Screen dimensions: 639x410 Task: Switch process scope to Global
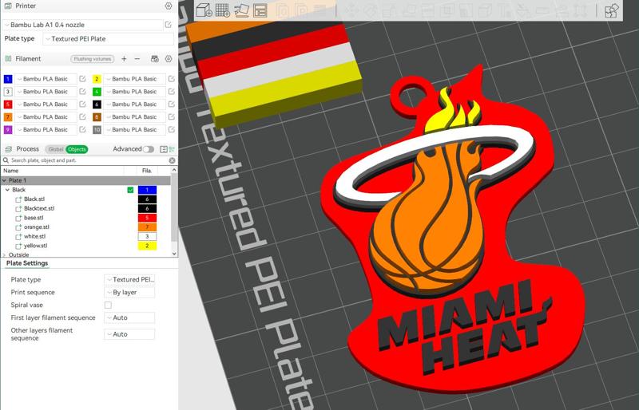[56, 149]
